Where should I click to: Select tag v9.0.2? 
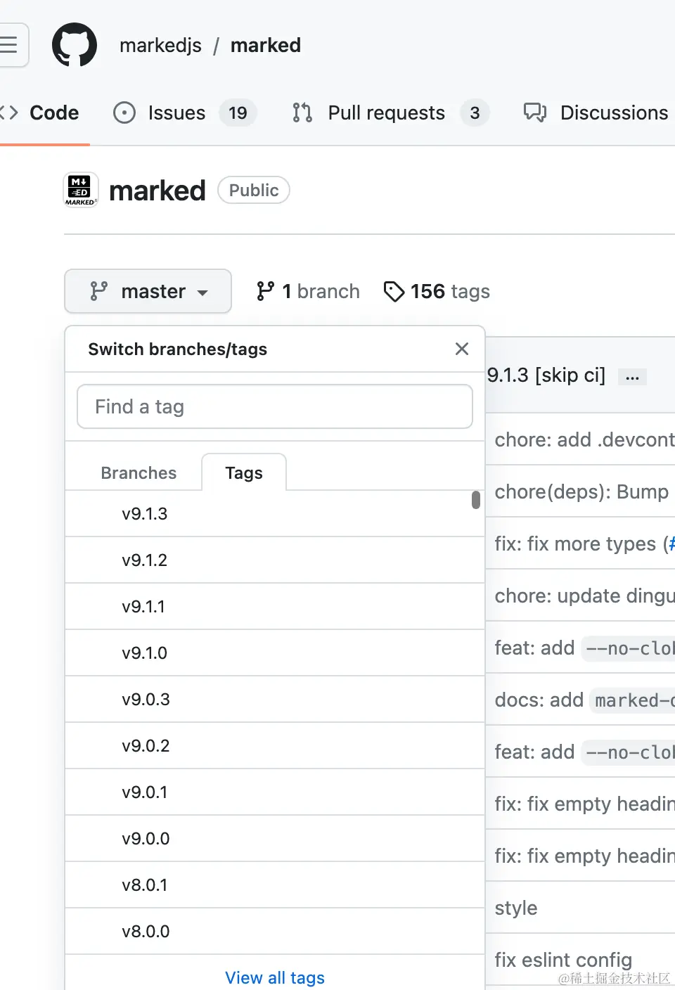click(275, 746)
